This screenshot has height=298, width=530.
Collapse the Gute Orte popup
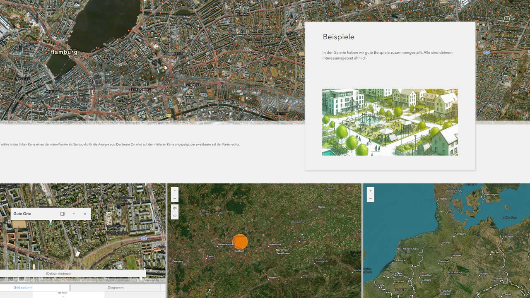tap(74, 214)
